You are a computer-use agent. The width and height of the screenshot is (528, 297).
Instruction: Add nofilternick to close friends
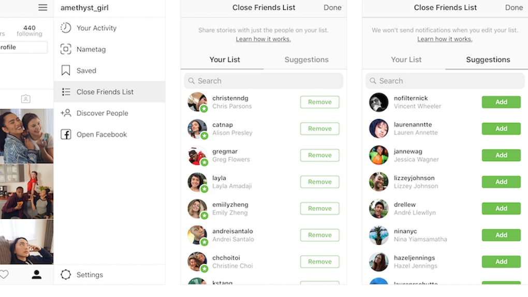click(501, 102)
